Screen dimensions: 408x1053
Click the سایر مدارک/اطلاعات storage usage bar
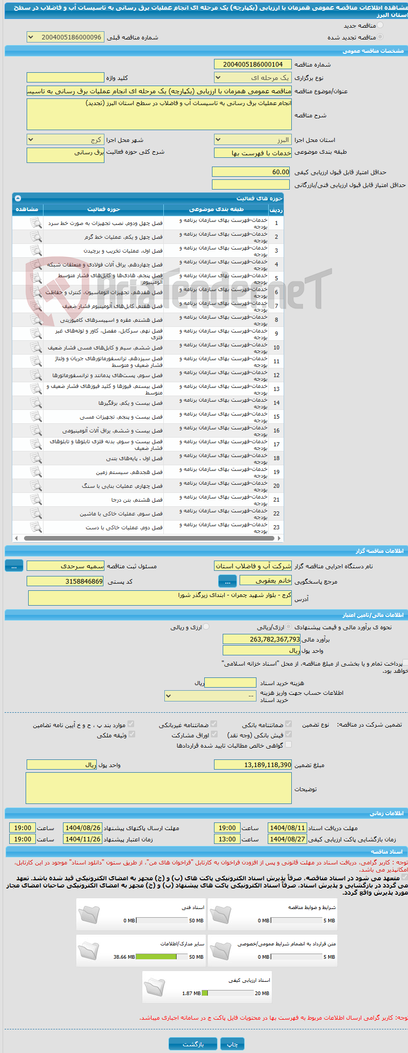coord(162,957)
